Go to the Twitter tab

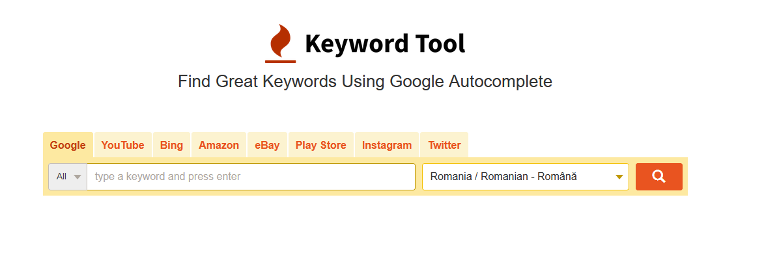click(444, 146)
